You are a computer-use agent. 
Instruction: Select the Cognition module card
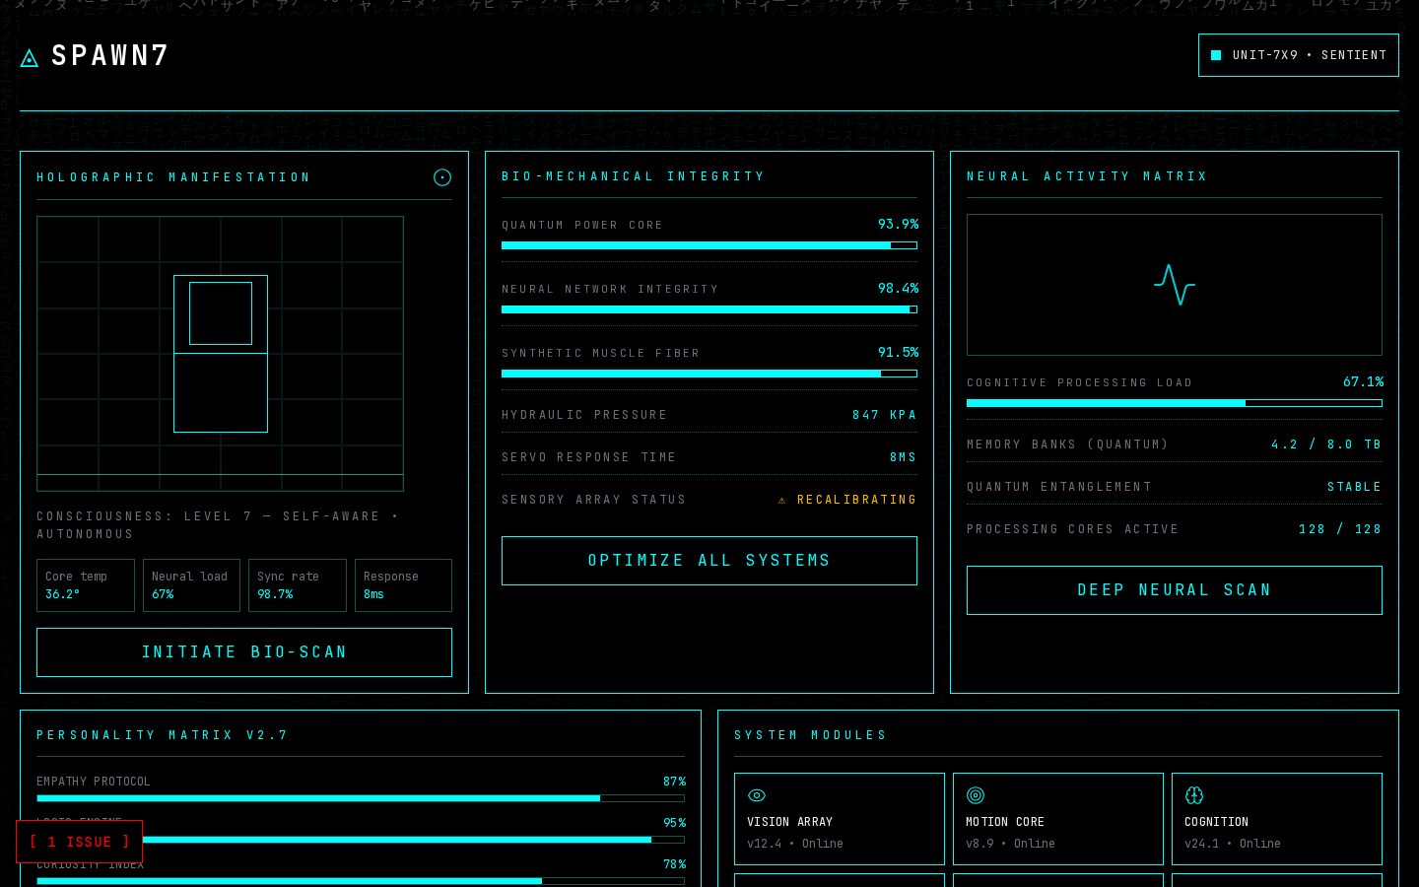1277,819
